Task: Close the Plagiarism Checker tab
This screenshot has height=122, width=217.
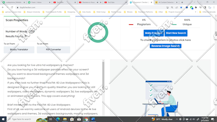Action: 151,2
